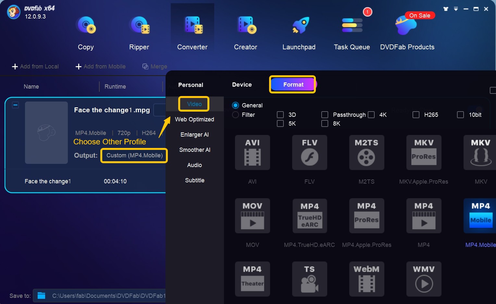Select the M2TS format icon
The width and height of the screenshot is (496, 304).
pyautogui.click(x=366, y=152)
